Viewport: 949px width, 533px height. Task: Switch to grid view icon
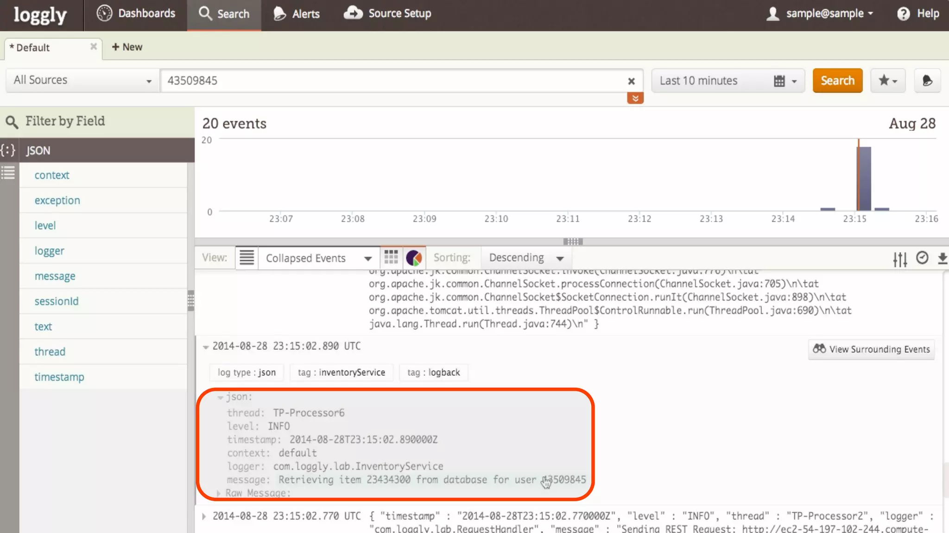coord(391,257)
